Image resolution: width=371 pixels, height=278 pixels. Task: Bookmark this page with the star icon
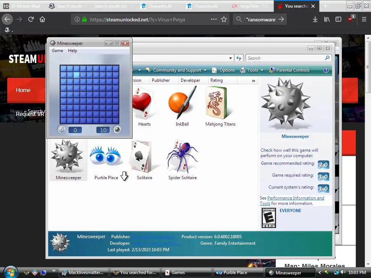pos(224,20)
